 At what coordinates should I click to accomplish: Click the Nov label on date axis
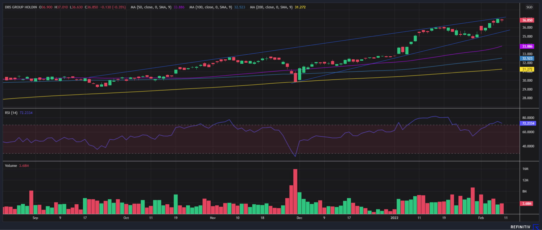click(x=213, y=218)
